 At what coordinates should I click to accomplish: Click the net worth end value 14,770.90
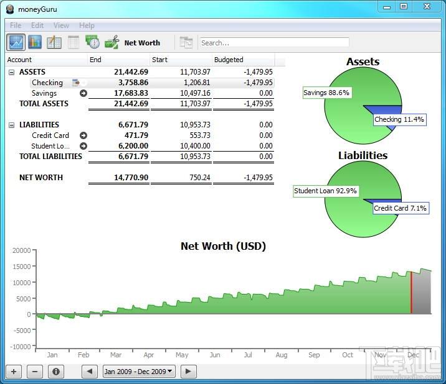click(x=131, y=178)
